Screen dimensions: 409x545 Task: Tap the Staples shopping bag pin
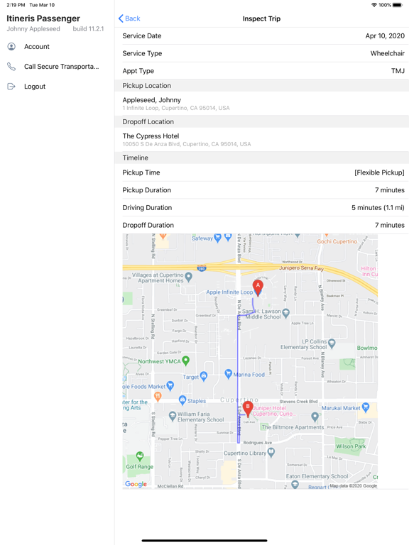point(182,400)
